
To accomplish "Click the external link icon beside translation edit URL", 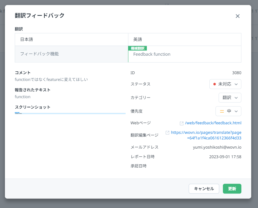I will pyautogui.click(x=167, y=133).
